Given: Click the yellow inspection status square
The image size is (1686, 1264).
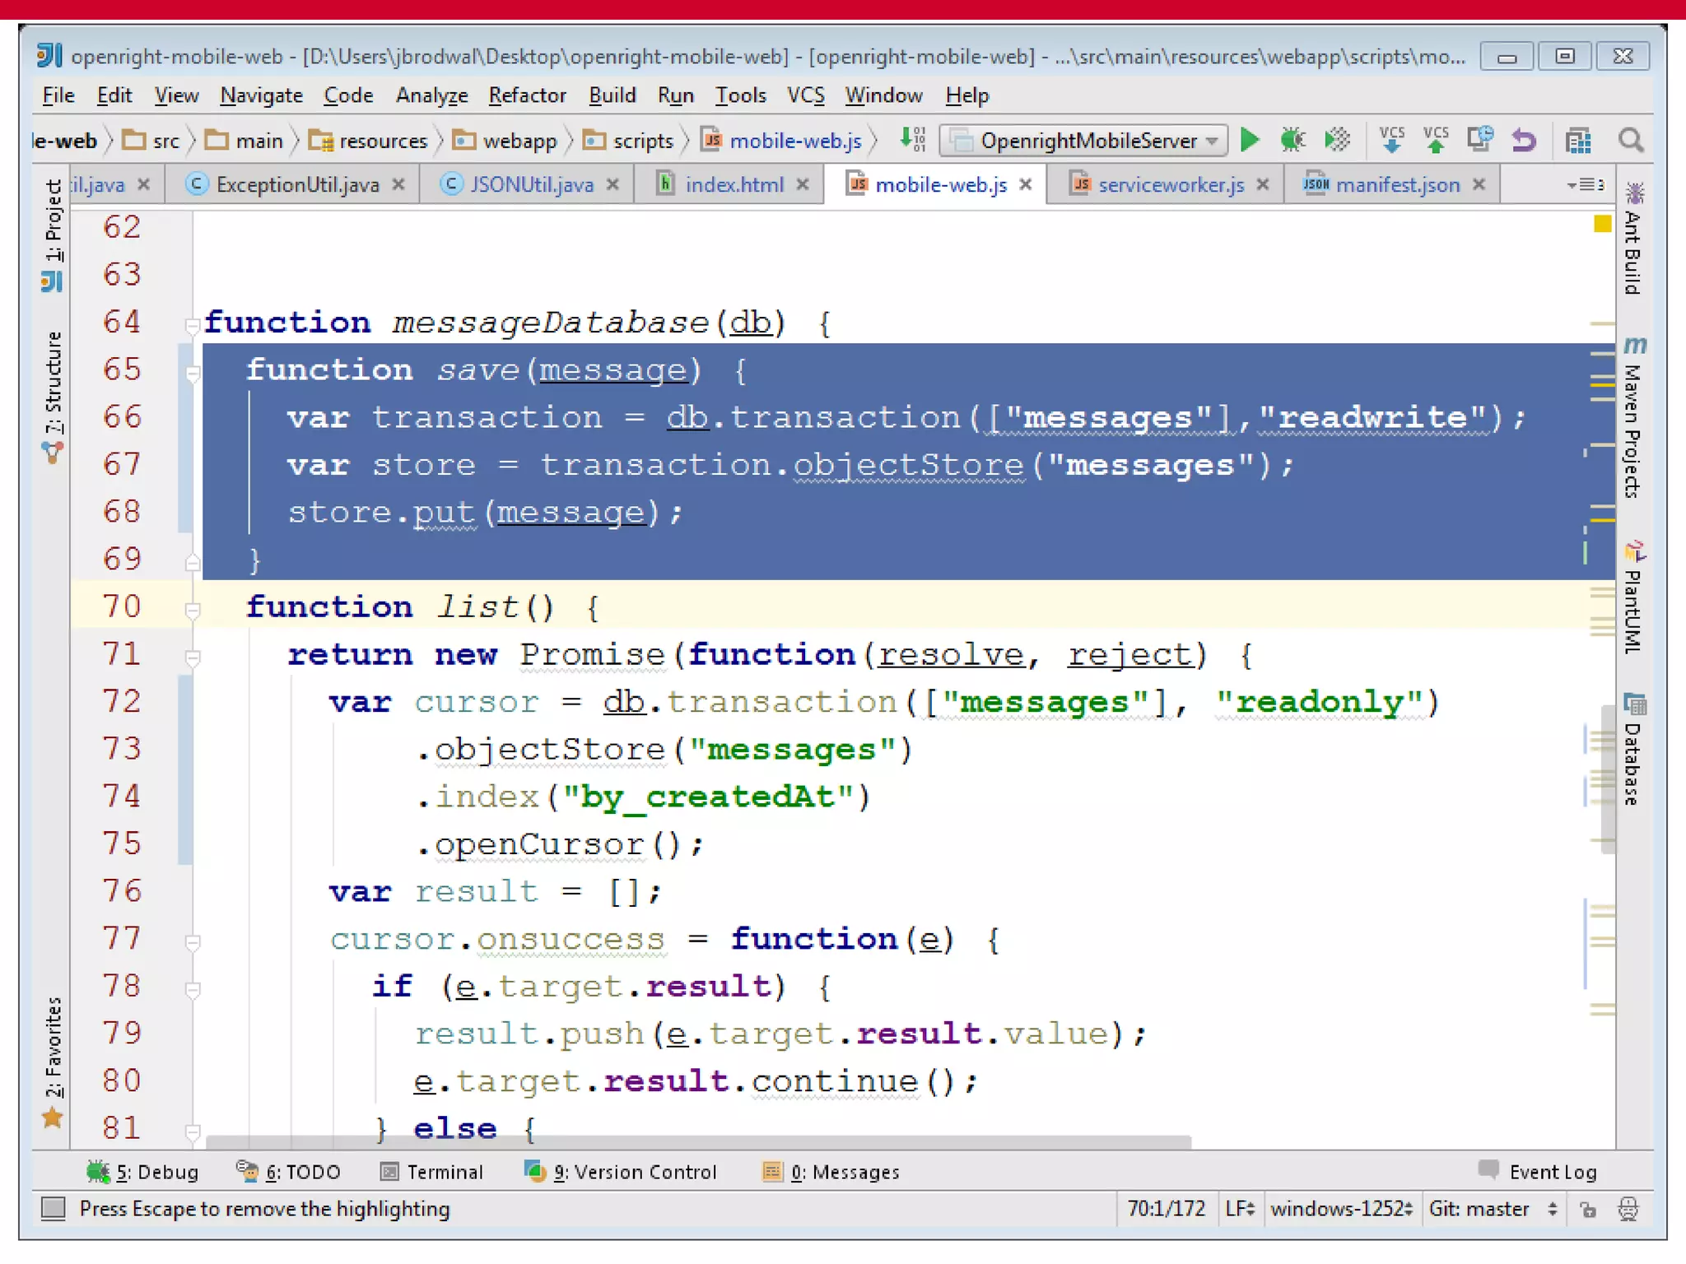Looking at the screenshot, I should [1601, 224].
